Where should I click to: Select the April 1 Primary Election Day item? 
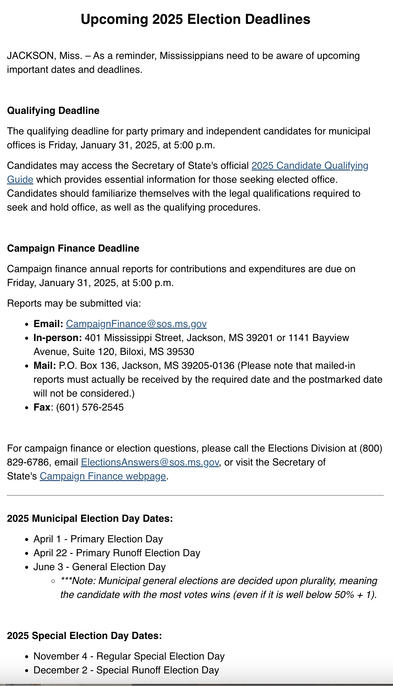pyautogui.click(x=98, y=539)
